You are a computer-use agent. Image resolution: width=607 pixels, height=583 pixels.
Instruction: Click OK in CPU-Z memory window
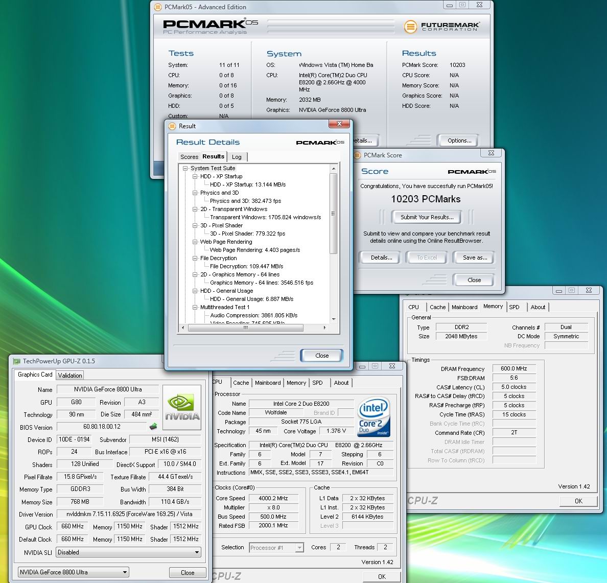578,501
